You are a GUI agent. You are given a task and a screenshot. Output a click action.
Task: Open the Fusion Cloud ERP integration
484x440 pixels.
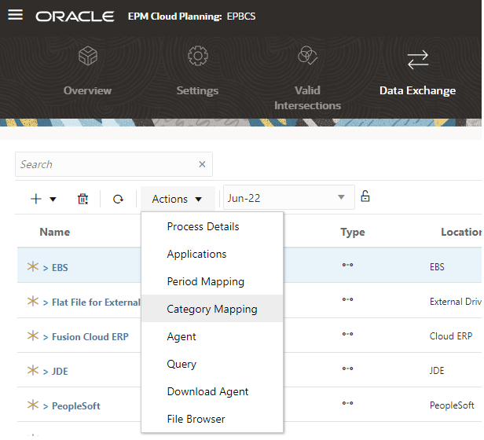click(90, 336)
